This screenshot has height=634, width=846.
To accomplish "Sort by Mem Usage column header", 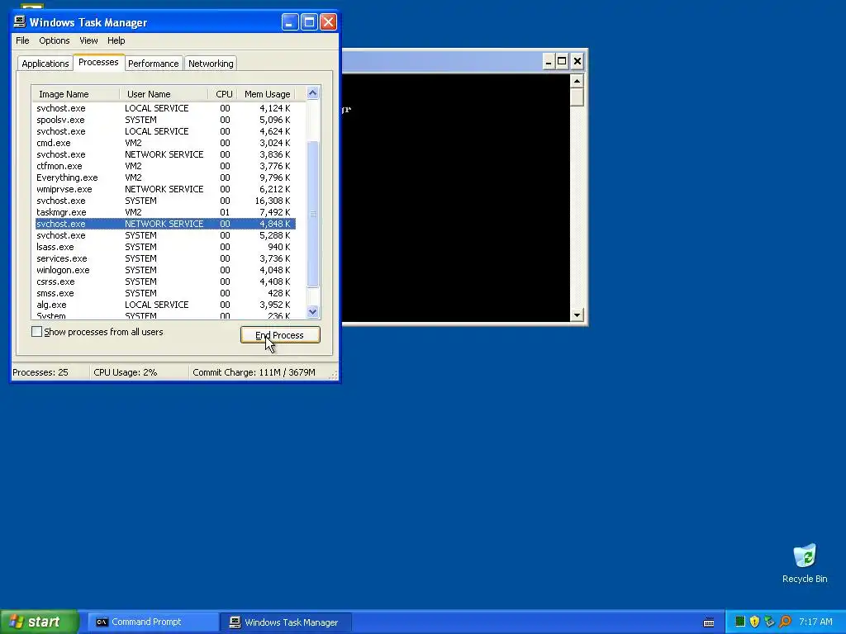I will [267, 94].
